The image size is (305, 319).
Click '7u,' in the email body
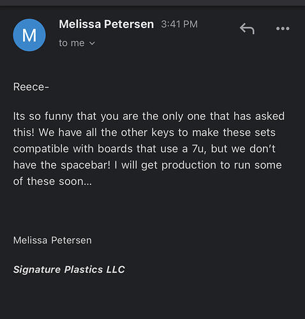[x=199, y=149]
